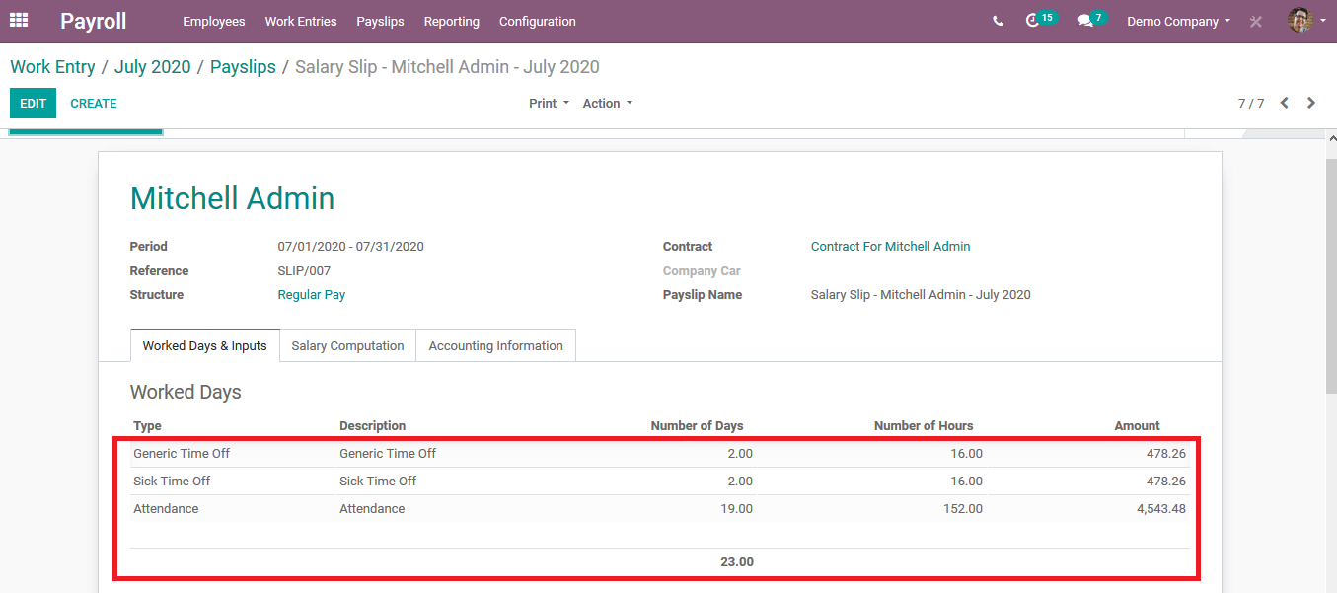
Task: Open the Regular Pay structure link
Action: pyautogui.click(x=312, y=294)
